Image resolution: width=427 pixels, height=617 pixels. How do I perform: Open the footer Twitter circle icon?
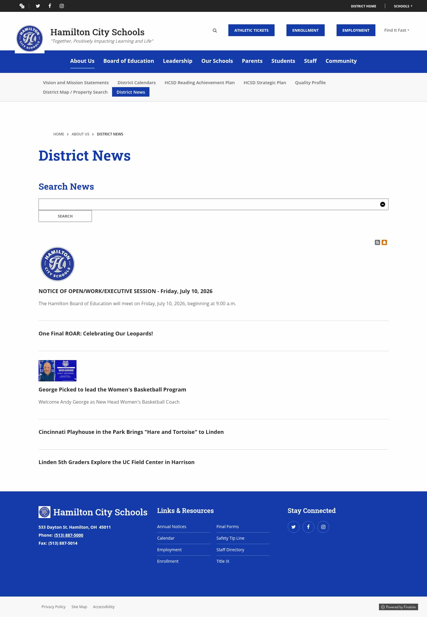coord(294,527)
